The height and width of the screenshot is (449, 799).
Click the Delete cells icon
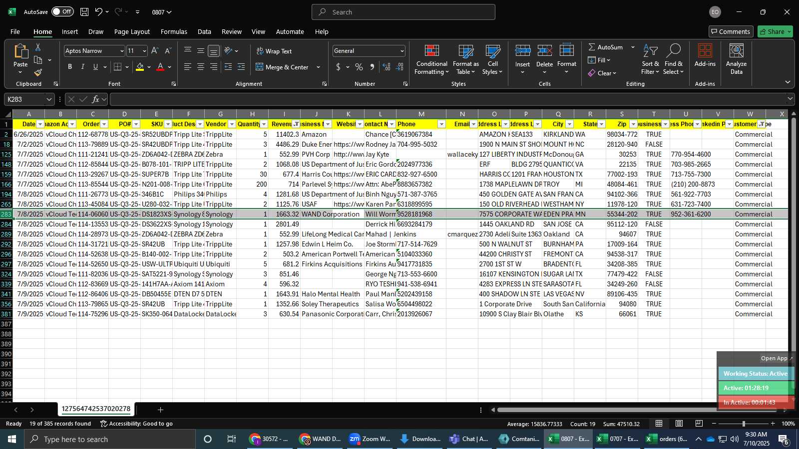545,51
